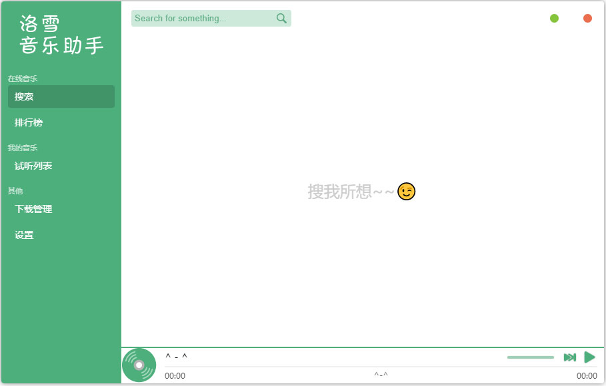
Task: Click inside the search input box
Action: point(200,18)
